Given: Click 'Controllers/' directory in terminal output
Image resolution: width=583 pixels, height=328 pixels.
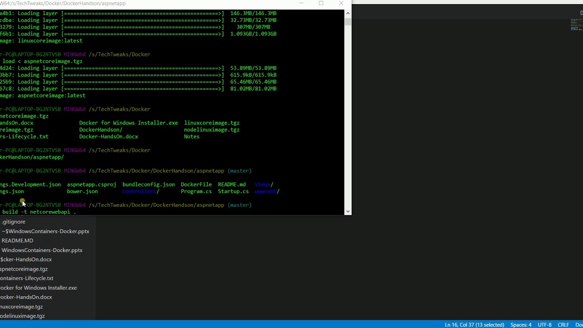Looking at the screenshot, I should pyautogui.click(x=141, y=191).
